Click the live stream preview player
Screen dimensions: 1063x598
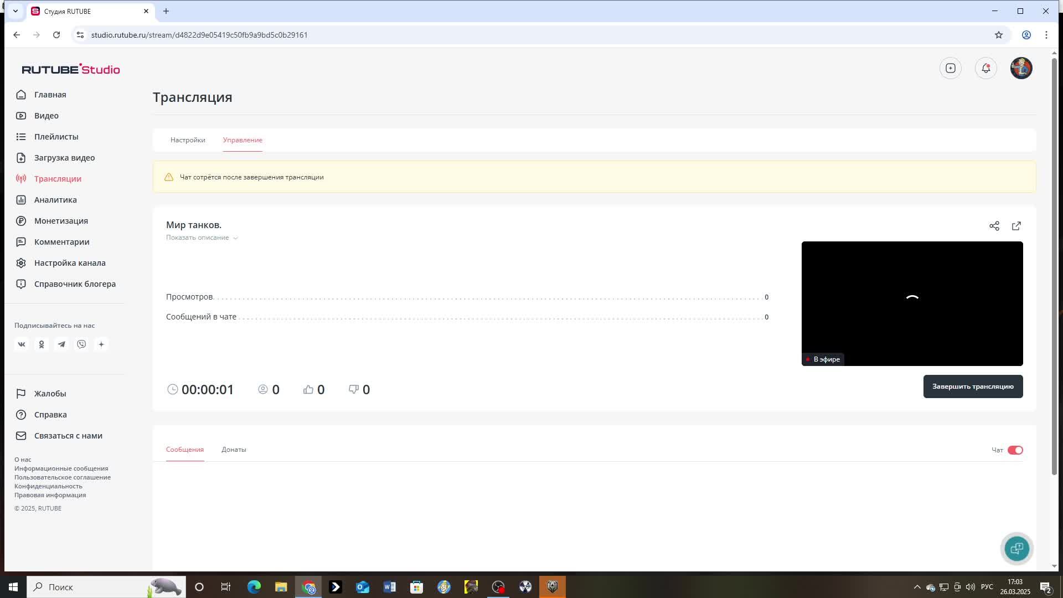click(x=912, y=303)
